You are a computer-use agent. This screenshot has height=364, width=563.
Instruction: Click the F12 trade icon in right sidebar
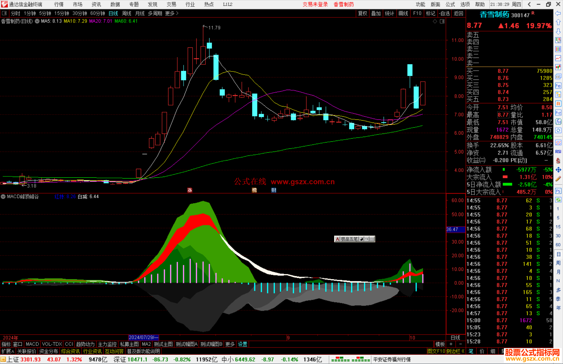pyautogui.click(x=558, y=113)
